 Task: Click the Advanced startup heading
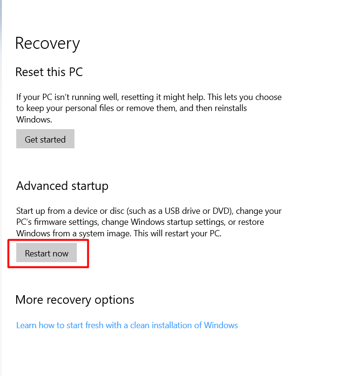[62, 186]
